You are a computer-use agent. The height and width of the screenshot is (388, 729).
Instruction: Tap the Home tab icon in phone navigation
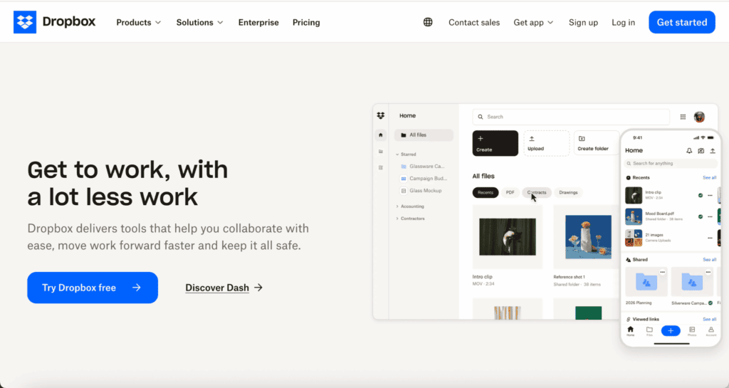point(631,331)
